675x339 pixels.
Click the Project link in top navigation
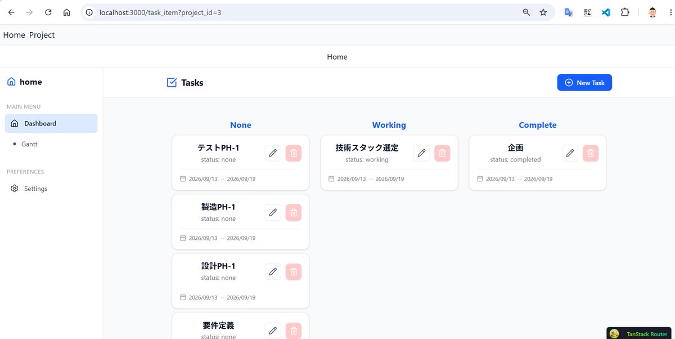pos(42,35)
